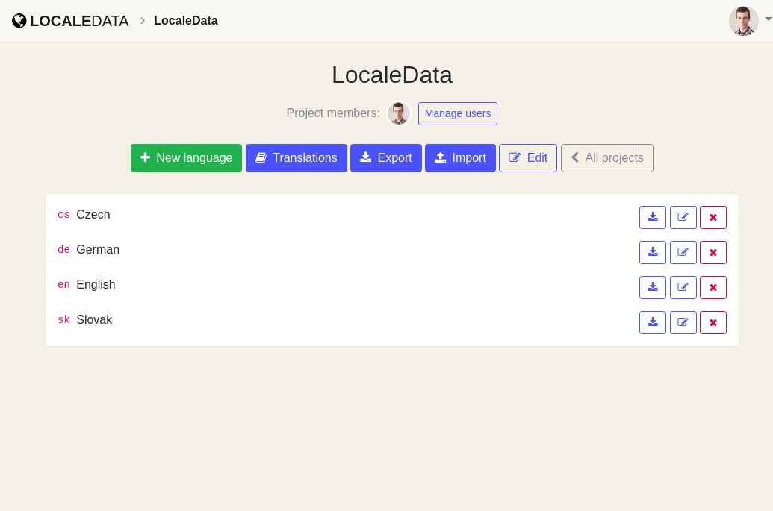Download the English language file
Screen dimensions: 773x511
point(653,287)
